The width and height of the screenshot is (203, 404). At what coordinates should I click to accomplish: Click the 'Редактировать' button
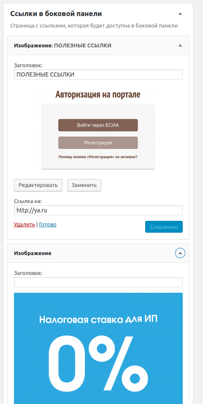coord(38,185)
